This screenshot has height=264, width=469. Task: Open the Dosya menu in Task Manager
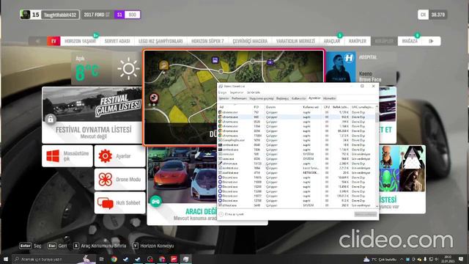(x=222, y=92)
